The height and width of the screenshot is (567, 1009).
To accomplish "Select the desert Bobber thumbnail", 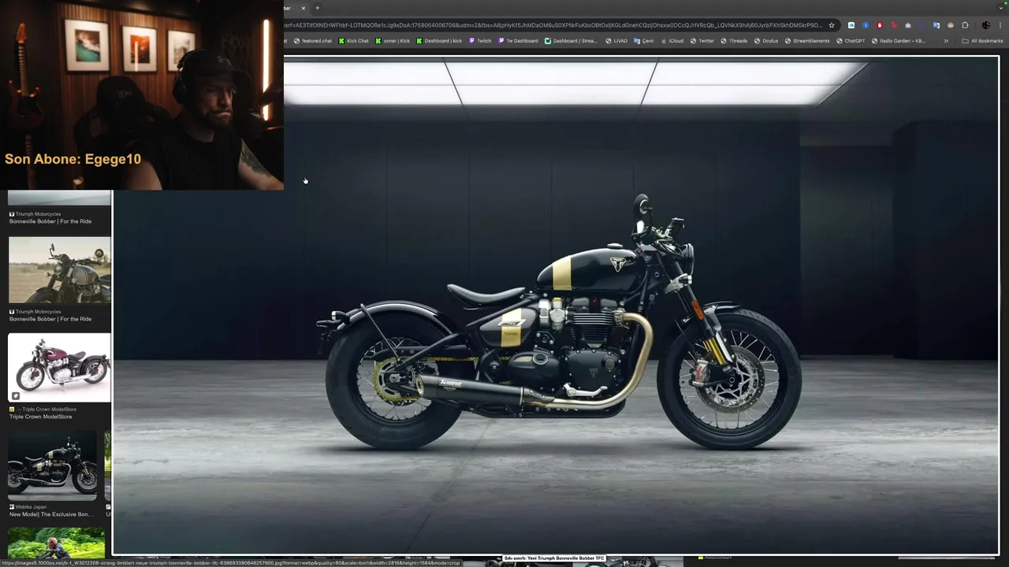I will coord(60,269).
